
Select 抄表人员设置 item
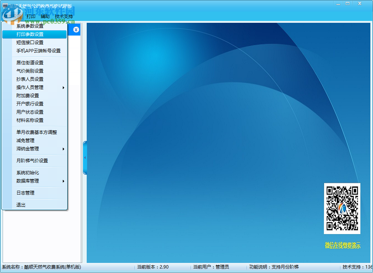click(x=34, y=79)
